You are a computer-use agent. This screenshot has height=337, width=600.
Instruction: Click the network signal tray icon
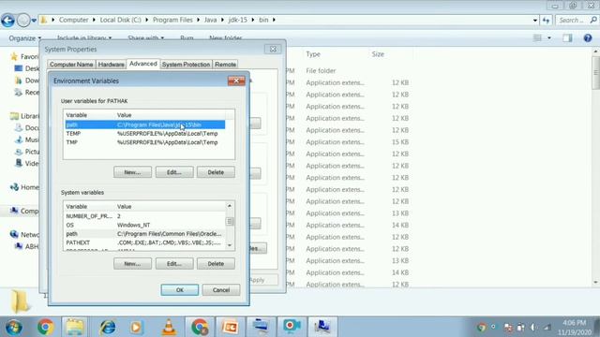(x=547, y=328)
